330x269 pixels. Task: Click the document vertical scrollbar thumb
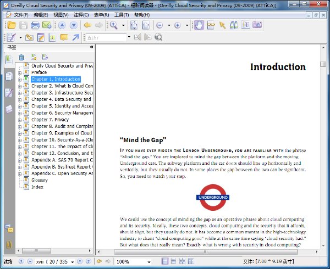(323, 64)
